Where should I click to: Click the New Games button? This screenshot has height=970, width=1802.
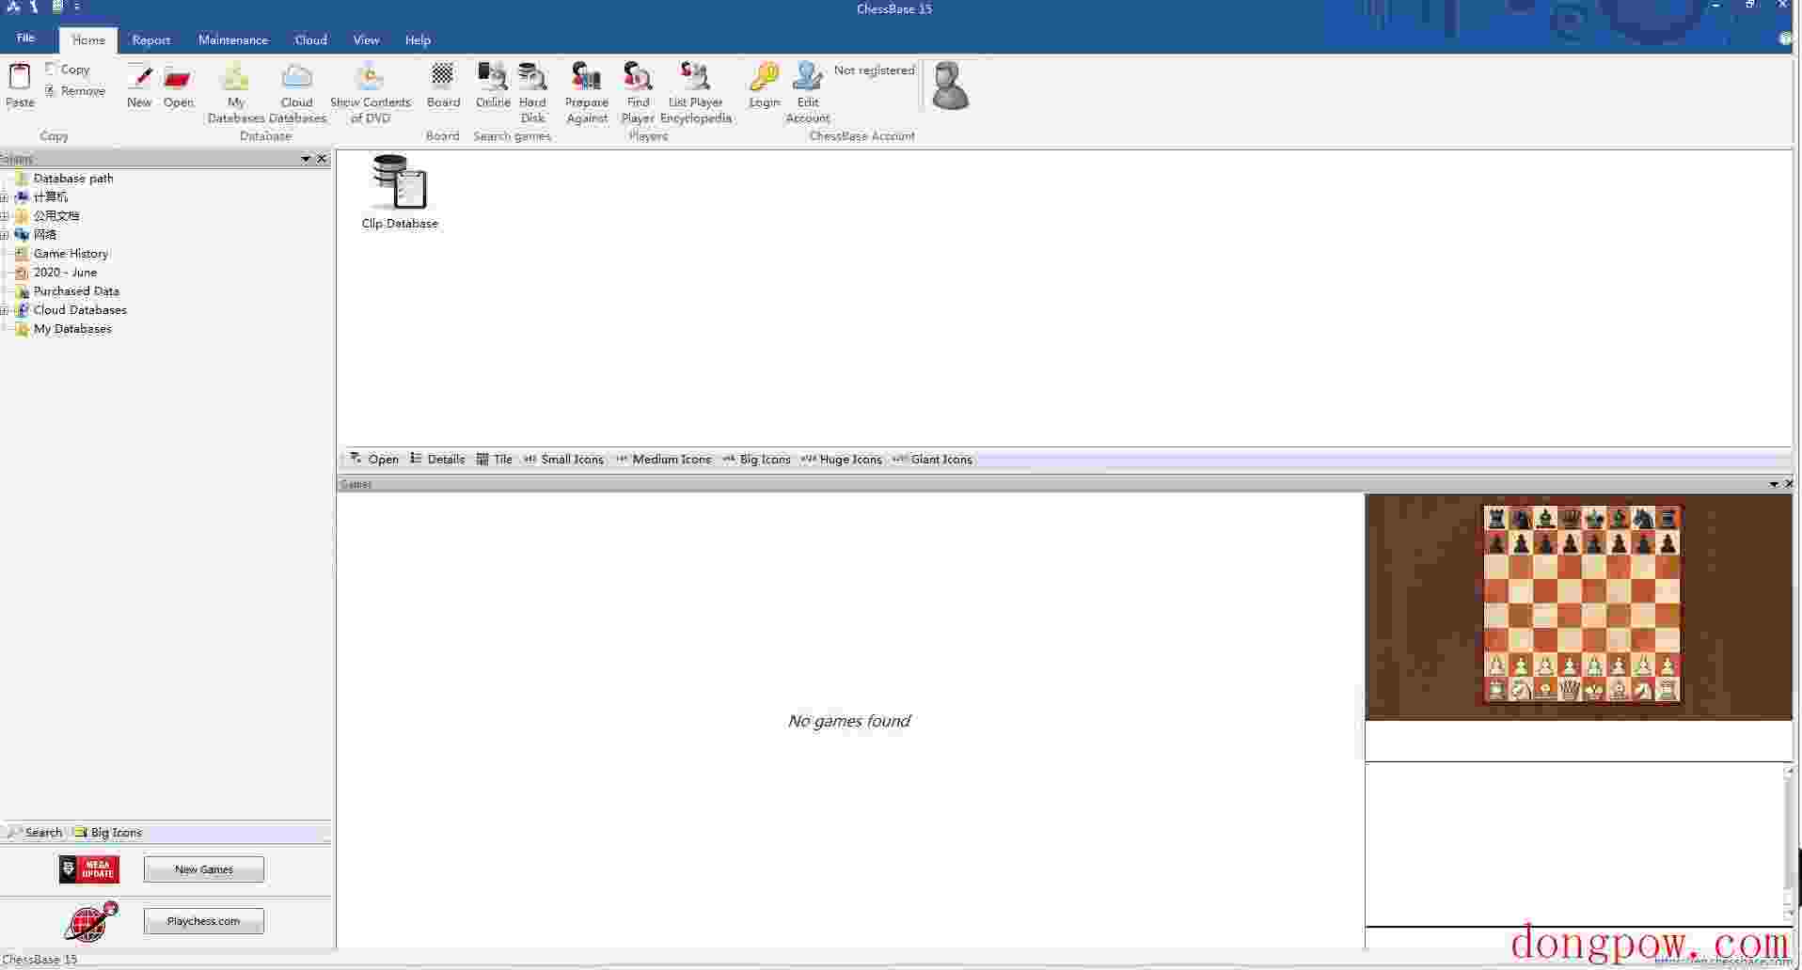(204, 869)
